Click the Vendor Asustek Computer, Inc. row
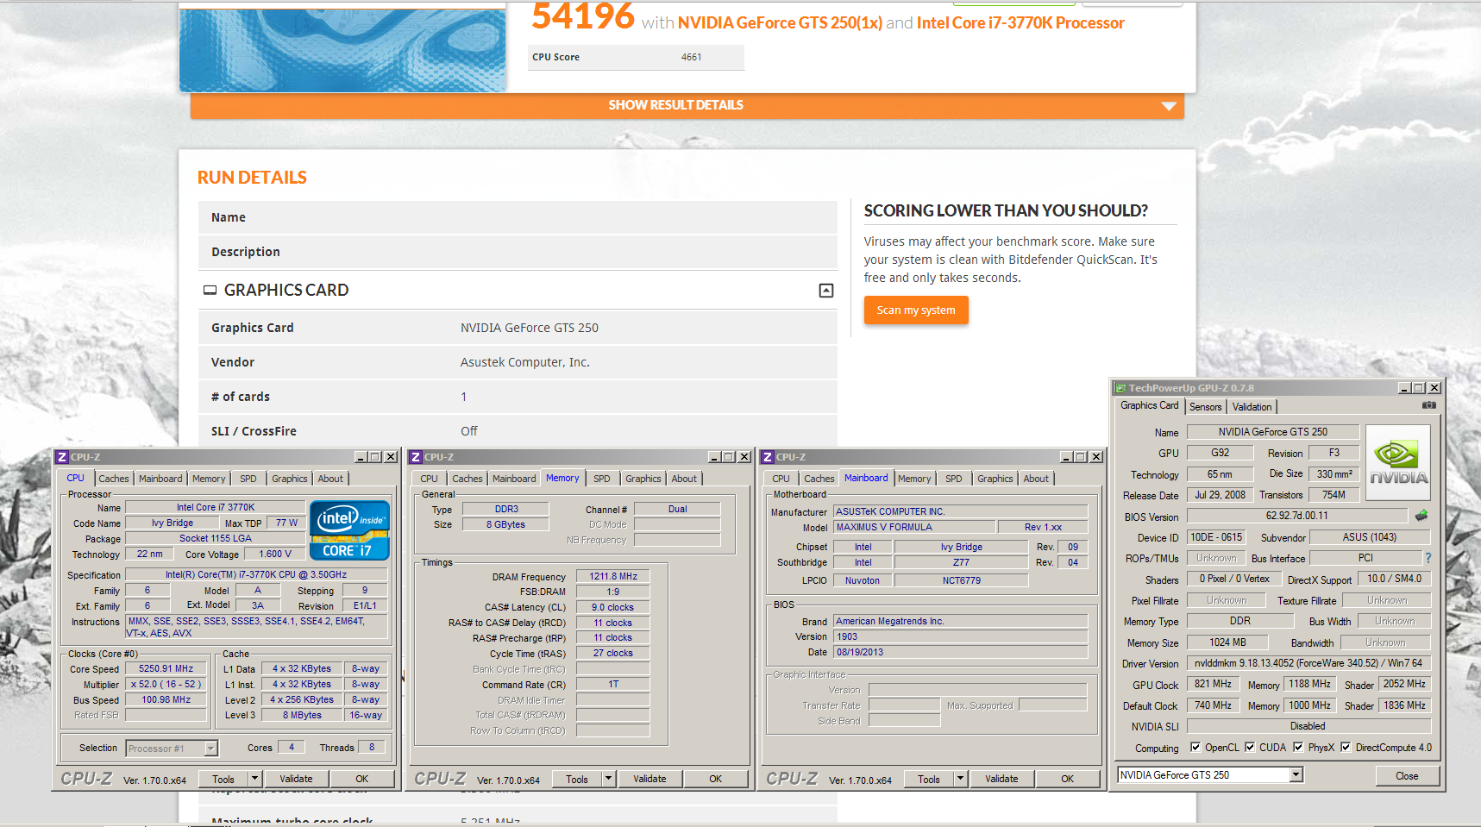This screenshot has width=1481, height=827. [518, 362]
